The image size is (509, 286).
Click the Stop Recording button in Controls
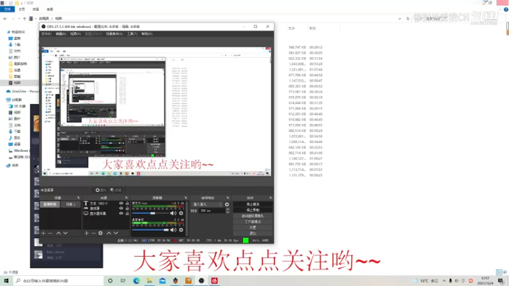point(253,210)
